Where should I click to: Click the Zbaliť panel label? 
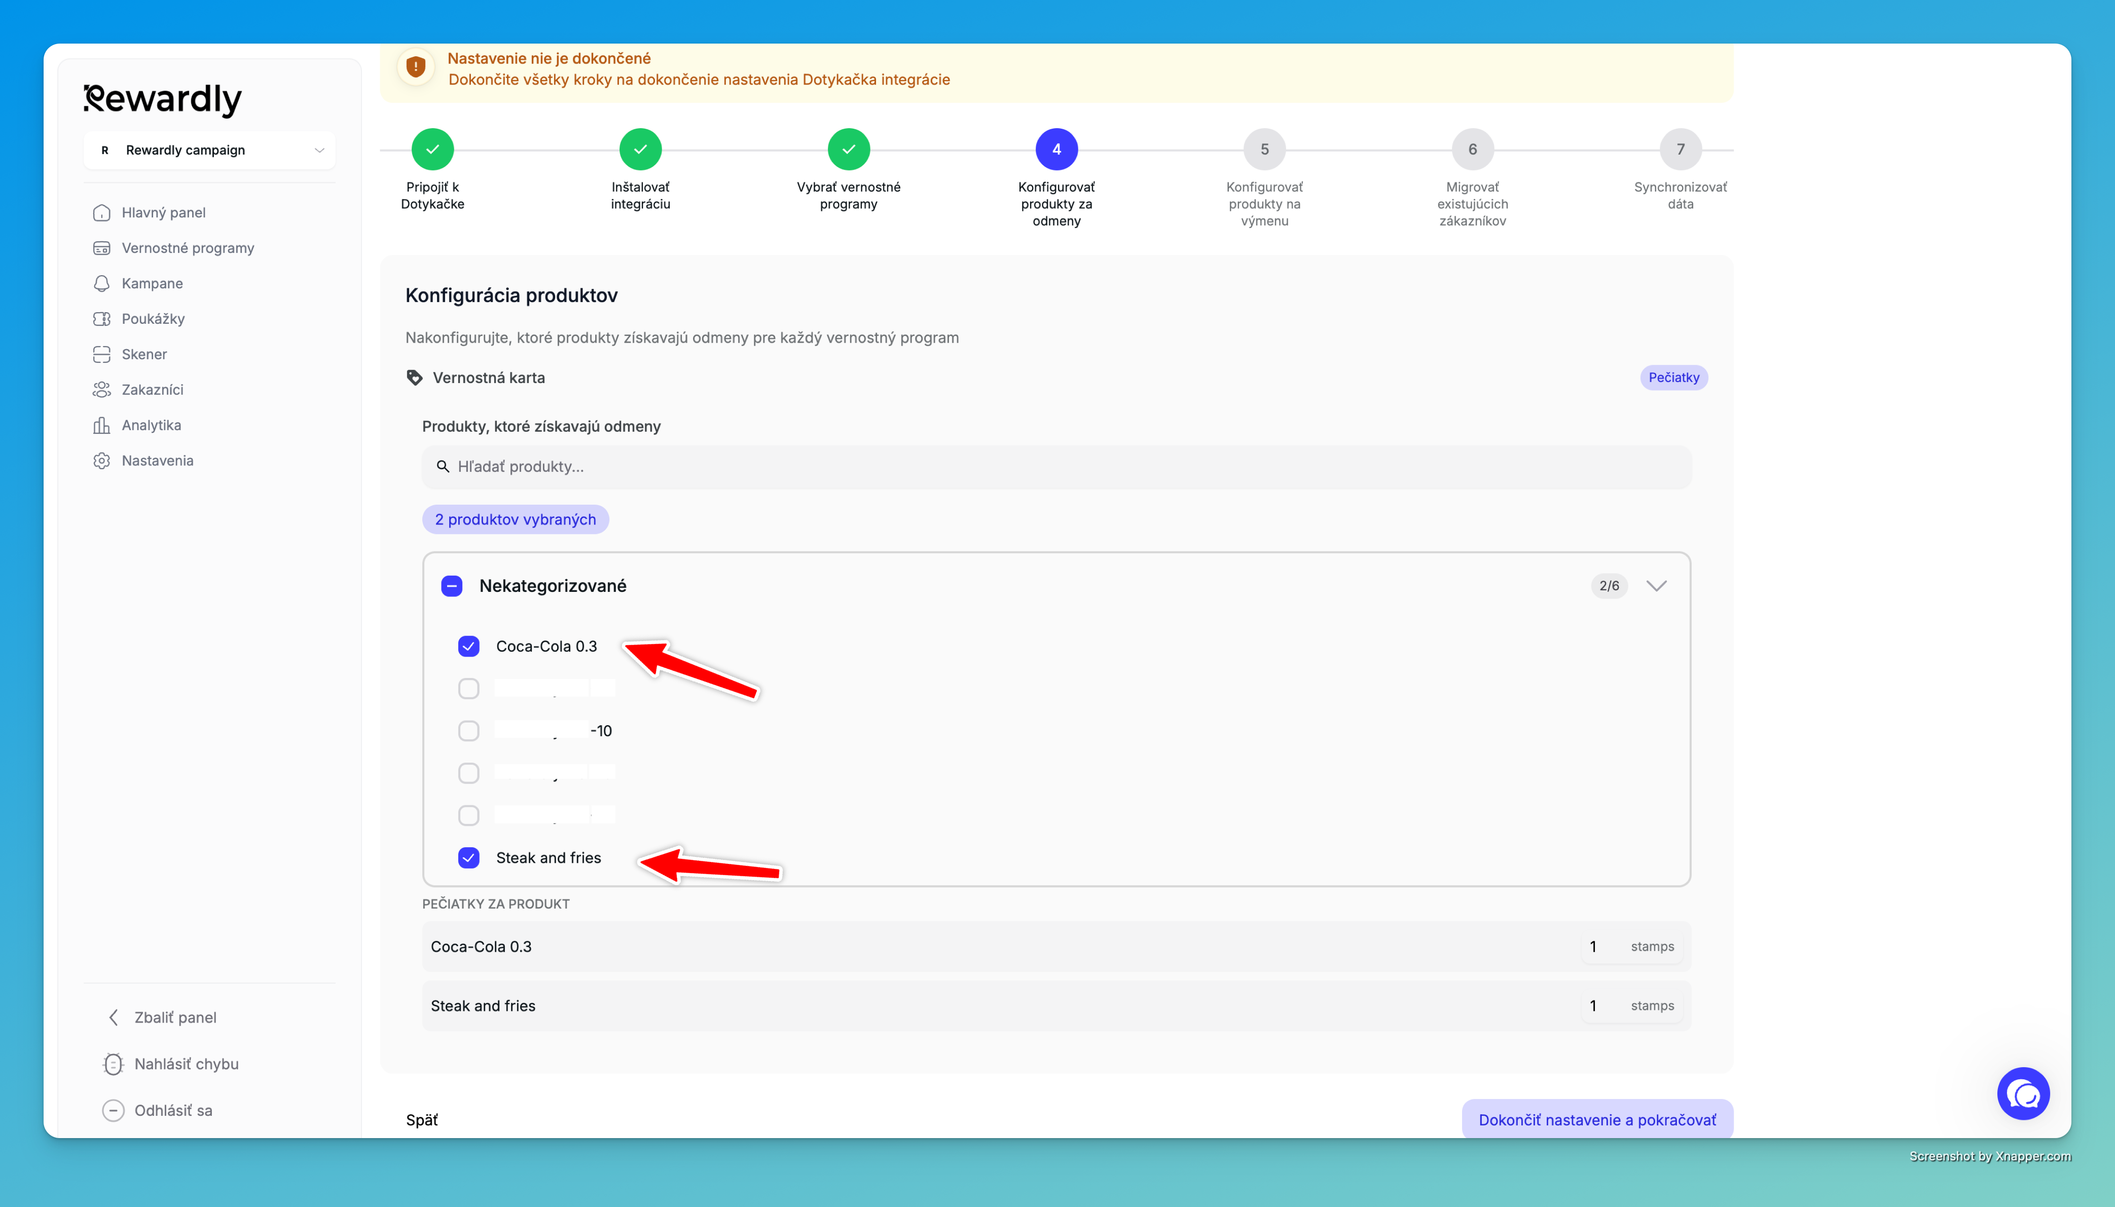coord(176,1018)
